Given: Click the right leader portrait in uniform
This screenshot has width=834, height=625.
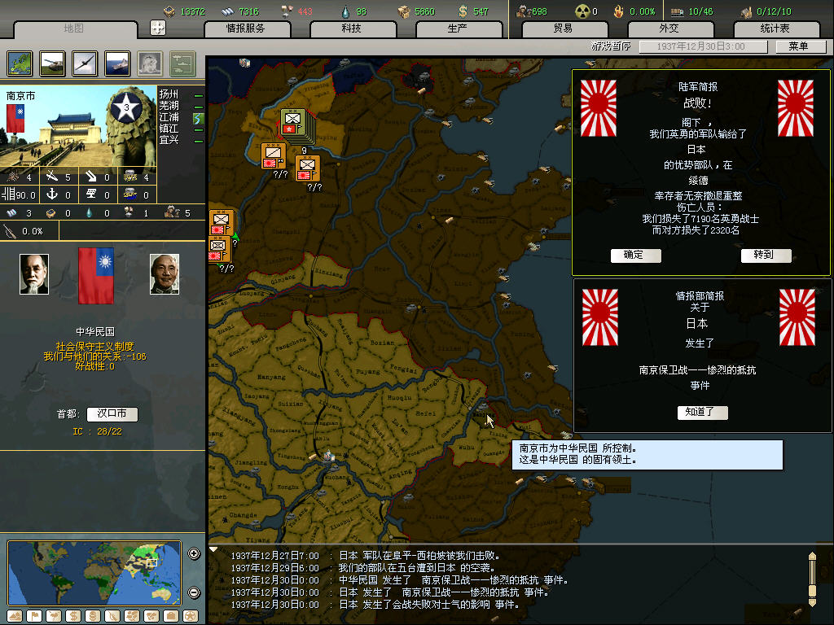Looking at the screenshot, I should click(165, 273).
